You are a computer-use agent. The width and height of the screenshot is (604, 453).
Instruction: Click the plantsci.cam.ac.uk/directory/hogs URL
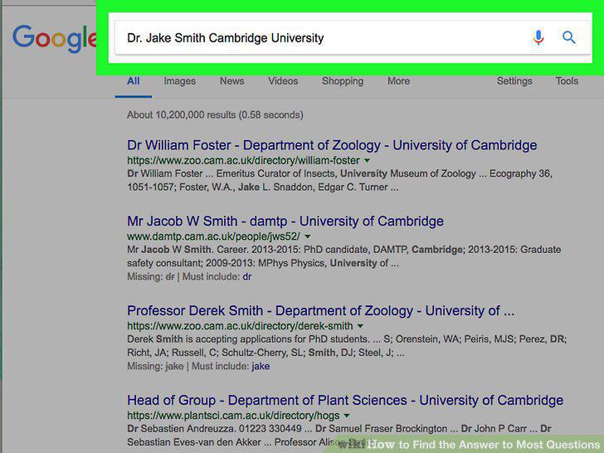click(233, 415)
